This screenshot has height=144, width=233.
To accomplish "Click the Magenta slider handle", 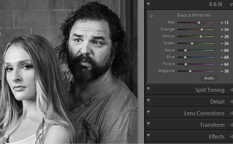I will tap(190, 71).
